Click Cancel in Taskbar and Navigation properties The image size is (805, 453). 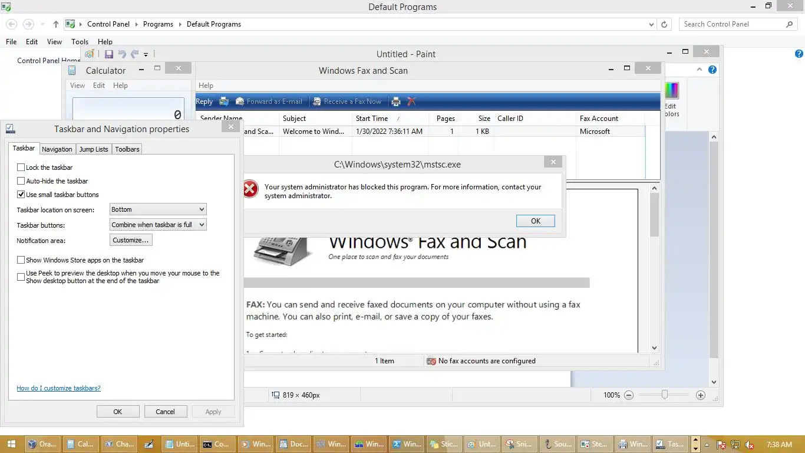coord(166,412)
